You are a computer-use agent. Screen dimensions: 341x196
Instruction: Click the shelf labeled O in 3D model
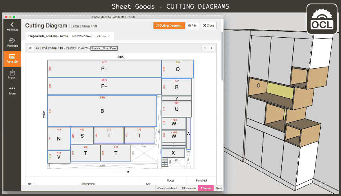[x=258, y=85]
